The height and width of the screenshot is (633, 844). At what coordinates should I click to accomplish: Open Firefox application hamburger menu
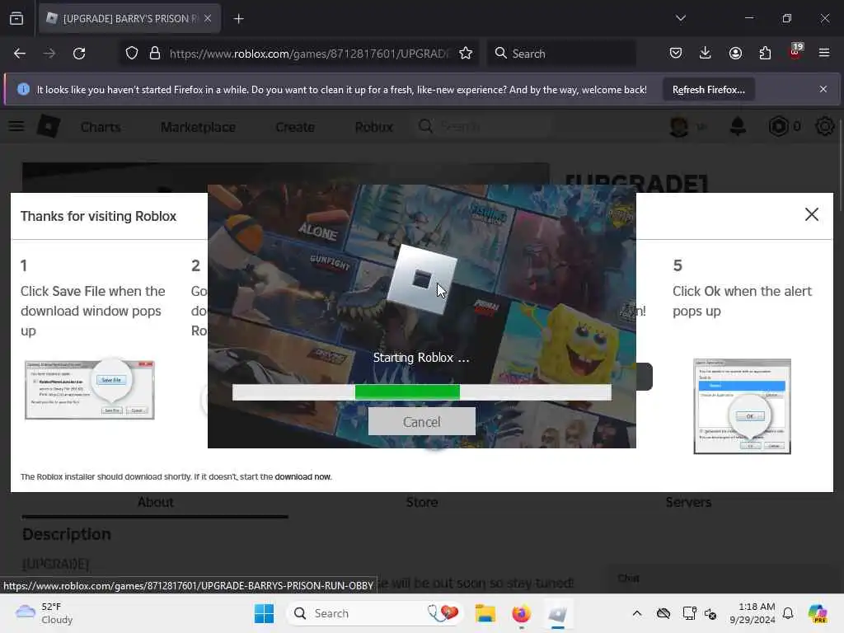point(824,53)
